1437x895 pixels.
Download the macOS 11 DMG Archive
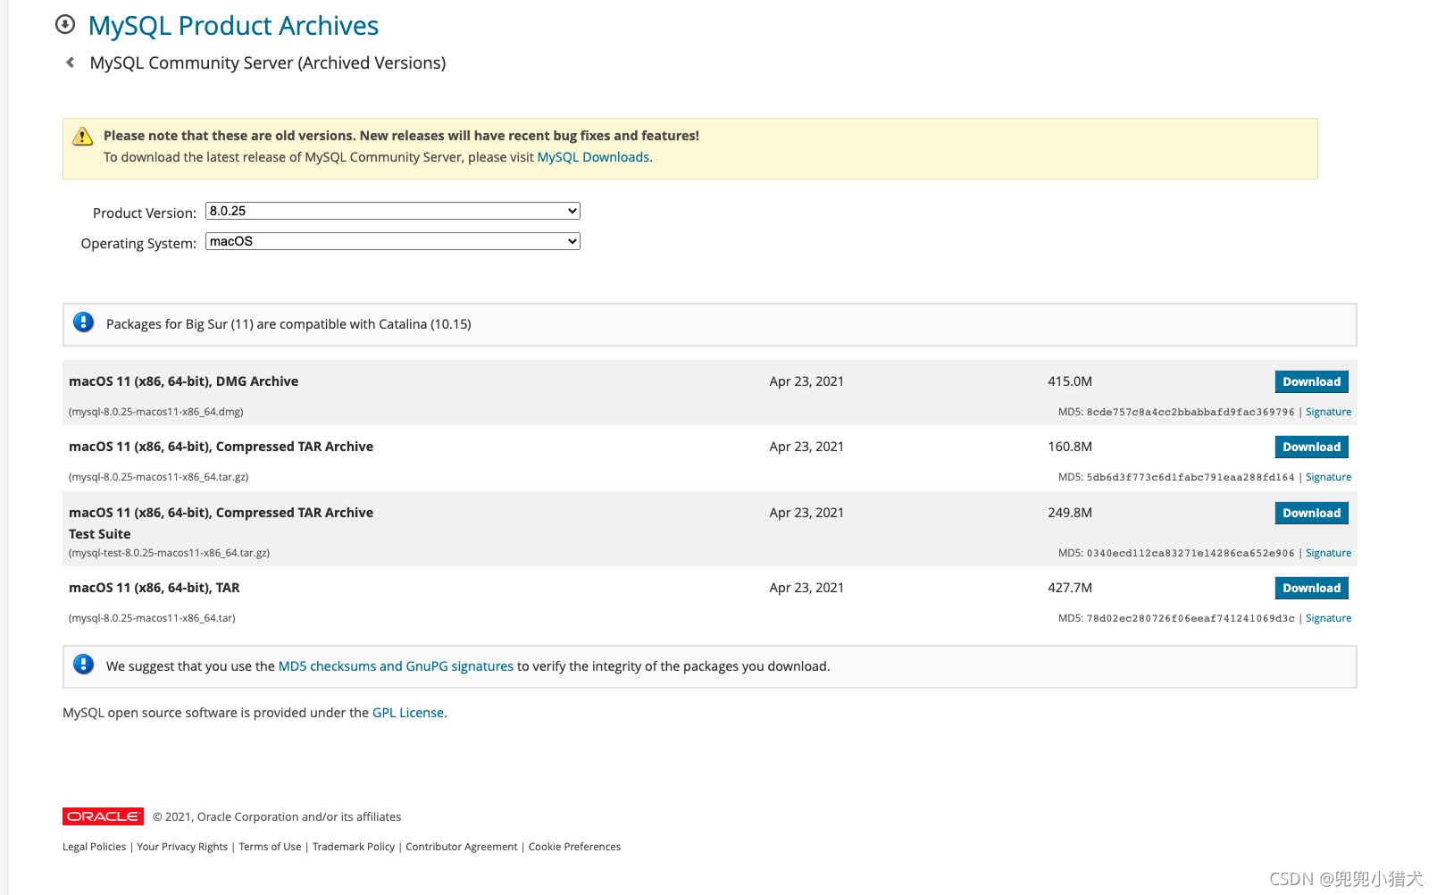click(x=1311, y=381)
